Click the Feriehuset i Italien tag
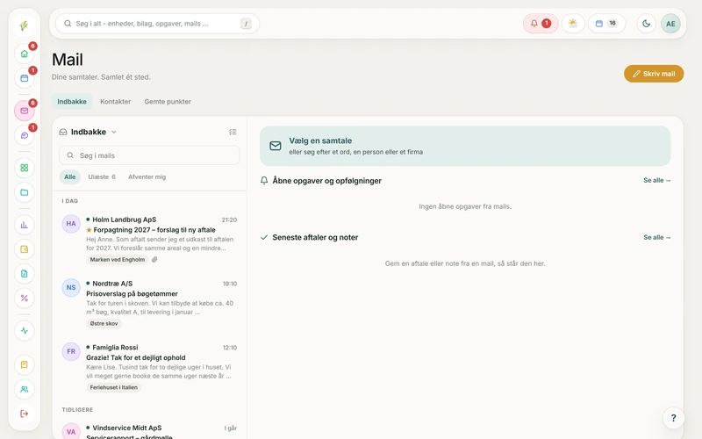 pos(114,387)
